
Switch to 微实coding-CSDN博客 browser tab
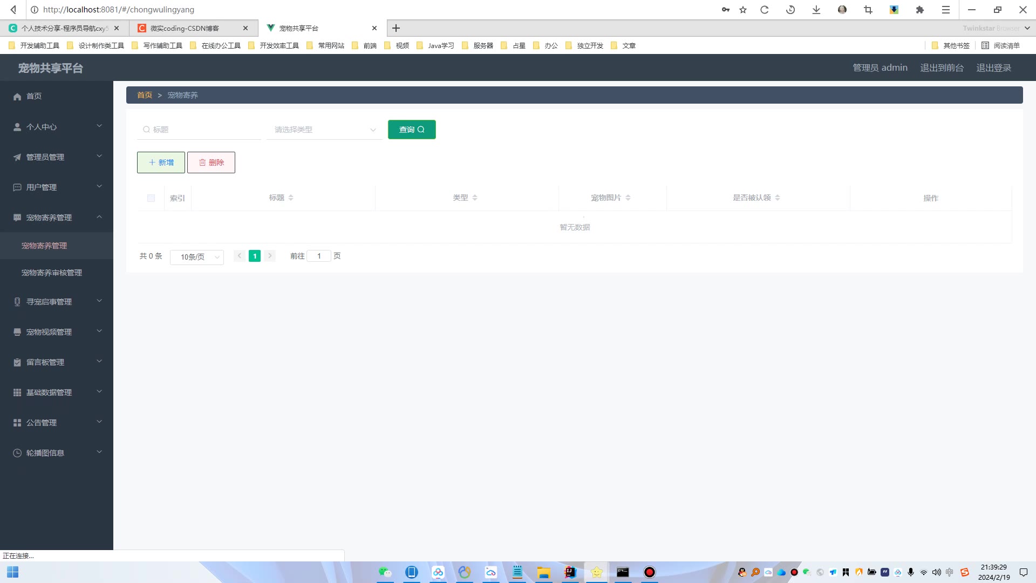[185, 28]
